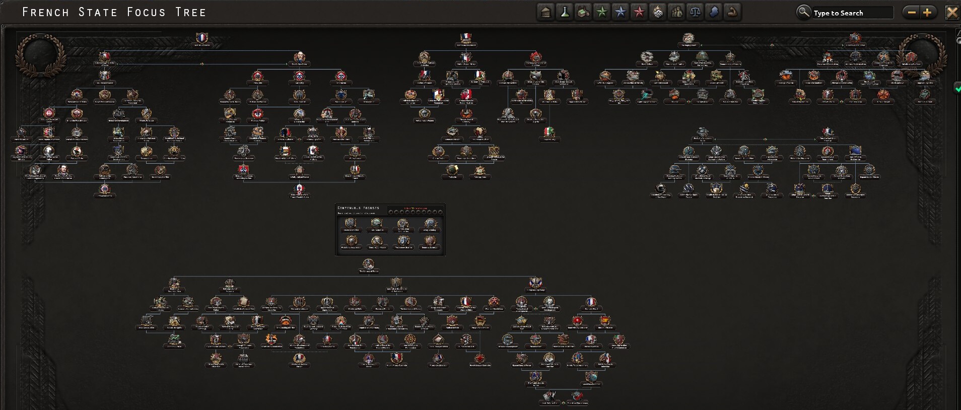This screenshot has height=410, width=961.
Task: Toggle the red star focus filter
Action: click(x=639, y=12)
